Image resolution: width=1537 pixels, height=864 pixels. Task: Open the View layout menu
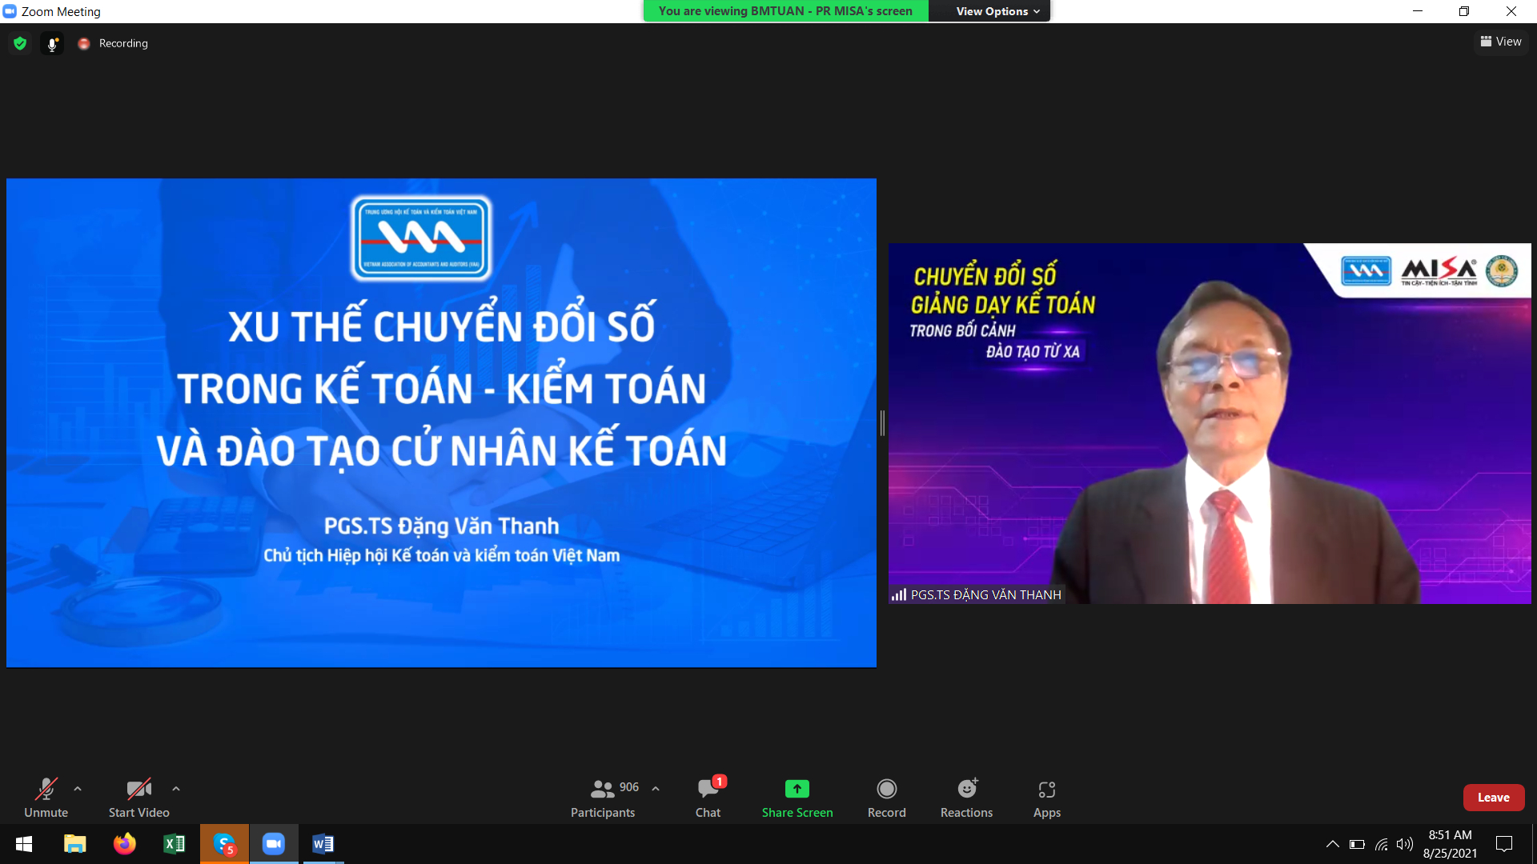click(x=1501, y=42)
